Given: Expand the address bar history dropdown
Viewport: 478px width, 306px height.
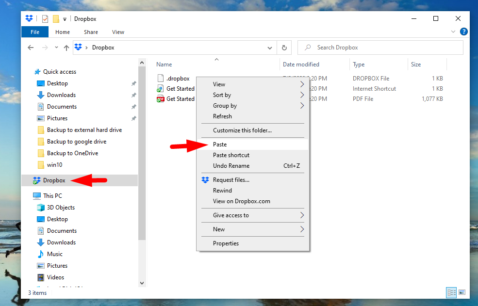Looking at the screenshot, I should (x=270, y=48).
